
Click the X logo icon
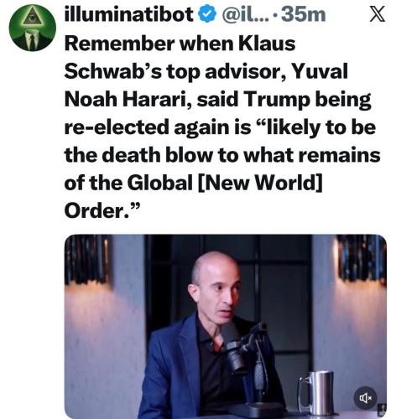tap(378, 14)
